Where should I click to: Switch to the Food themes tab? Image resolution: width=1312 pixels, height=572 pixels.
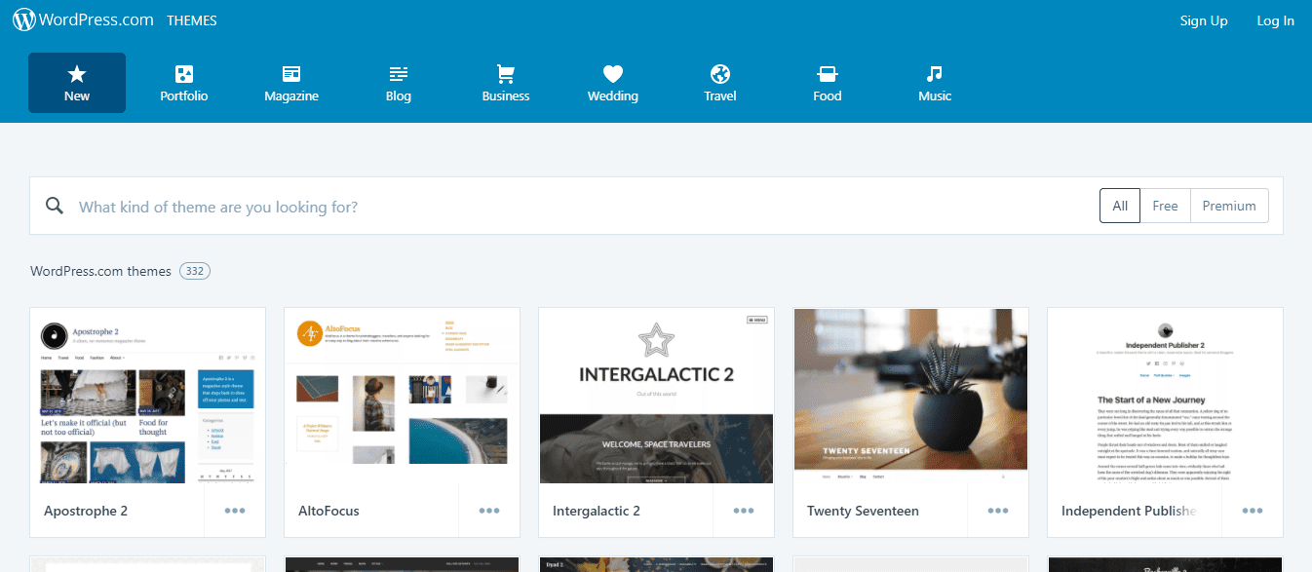pos(828,83)
